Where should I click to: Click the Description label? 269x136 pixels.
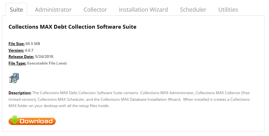pos(20,93)
